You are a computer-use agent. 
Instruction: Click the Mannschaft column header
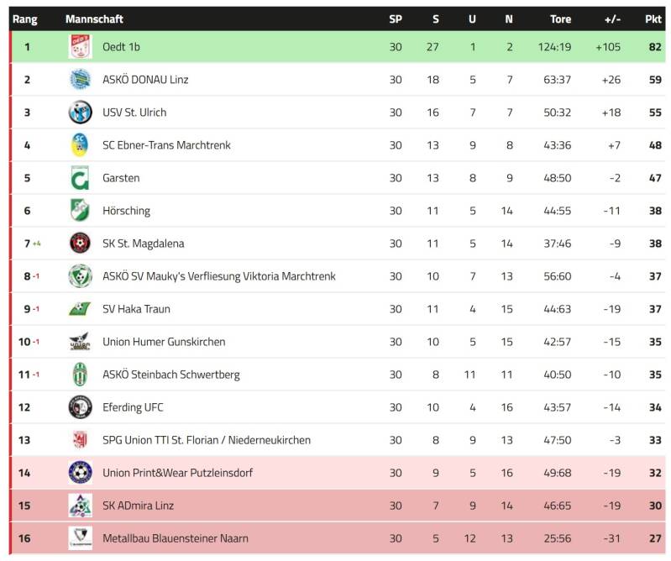point(94,19)
